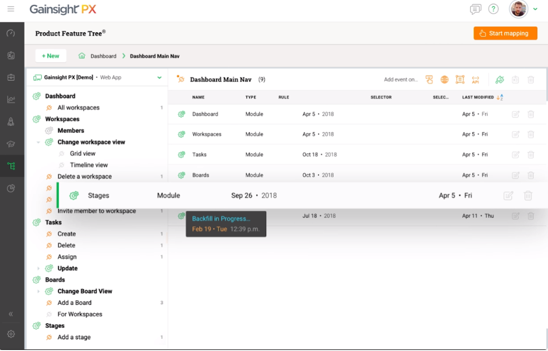Click the TYPE column header
This screenshot has height=351, width=548.
250,97
